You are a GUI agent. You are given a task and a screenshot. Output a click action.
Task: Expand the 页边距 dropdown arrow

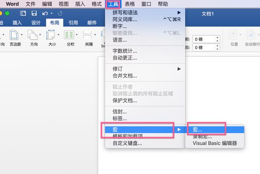(x=22, y=35)
